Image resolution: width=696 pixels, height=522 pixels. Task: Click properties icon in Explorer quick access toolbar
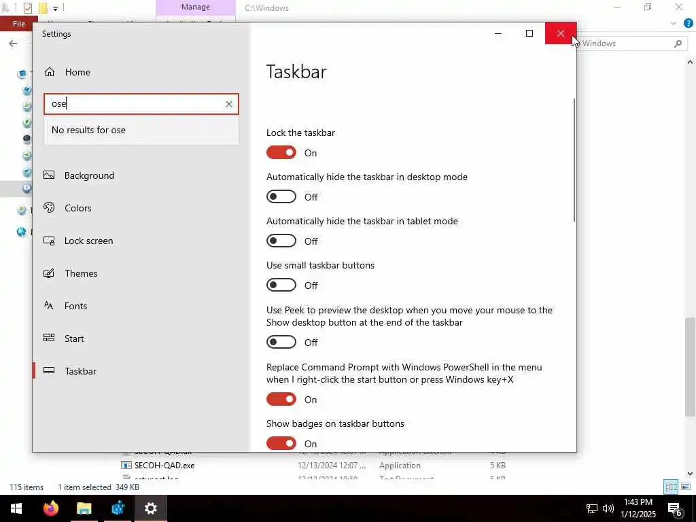[27, 7]
